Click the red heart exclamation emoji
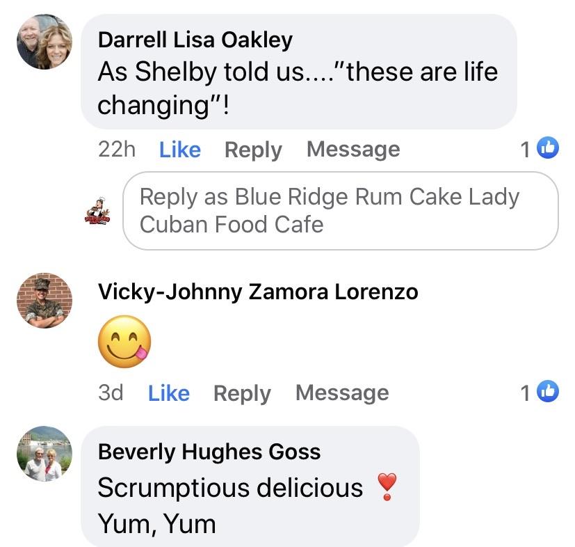This screenshot has width=575, height=547. point(387,486)
